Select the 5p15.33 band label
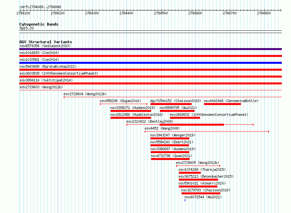 [x=26, y=28]
